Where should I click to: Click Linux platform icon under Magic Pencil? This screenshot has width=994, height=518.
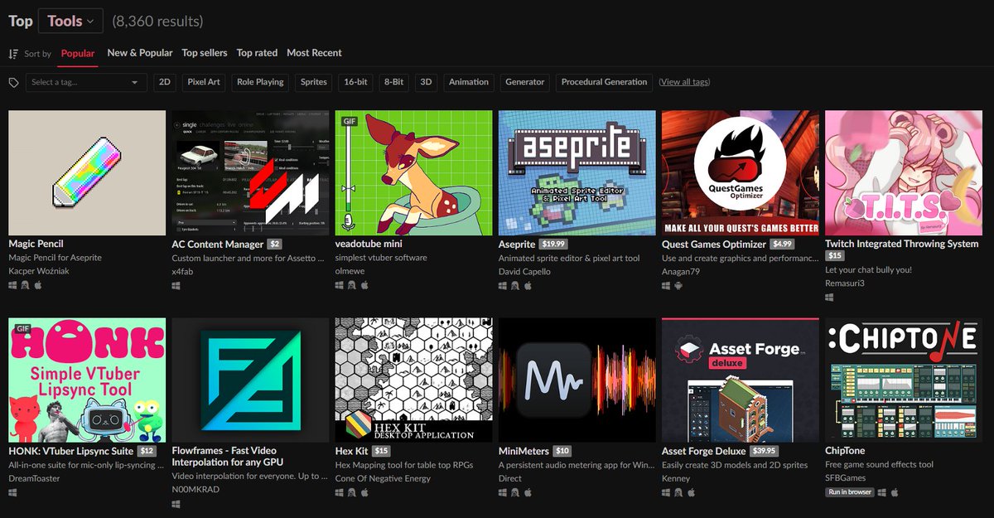[x=26, y=285]
